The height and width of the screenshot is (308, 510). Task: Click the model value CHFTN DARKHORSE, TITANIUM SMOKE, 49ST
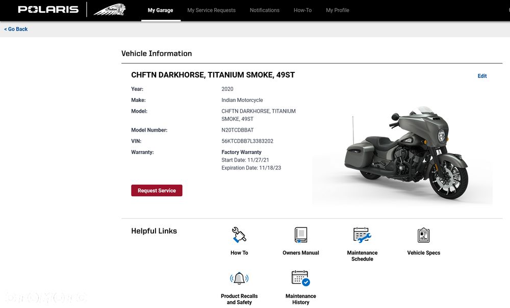click(259, 115)
